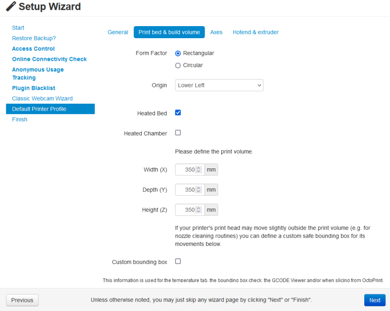This screenshot has width=390, height=311.
Task: Click Depth (Y) spinner arrows
Action: (x=199, y=190)
